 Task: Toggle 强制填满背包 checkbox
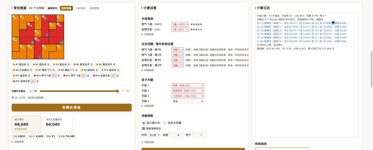tap(143, 128)
